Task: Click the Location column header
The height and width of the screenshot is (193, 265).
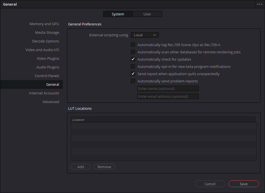Action: (163, 120)
